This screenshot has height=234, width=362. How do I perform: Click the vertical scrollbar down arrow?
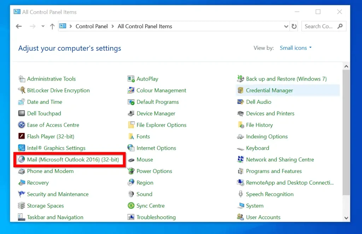[346, 217]
